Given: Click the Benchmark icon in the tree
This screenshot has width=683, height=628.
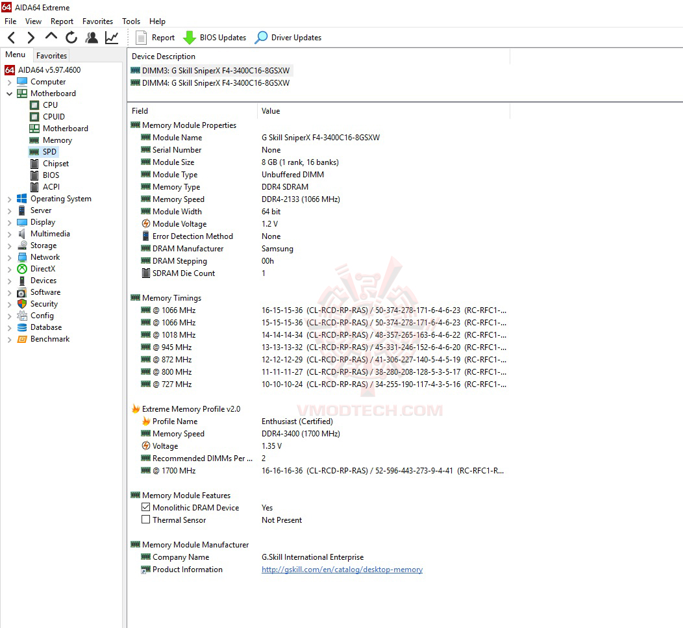Looking at the screenshot, I should [22, 339].
